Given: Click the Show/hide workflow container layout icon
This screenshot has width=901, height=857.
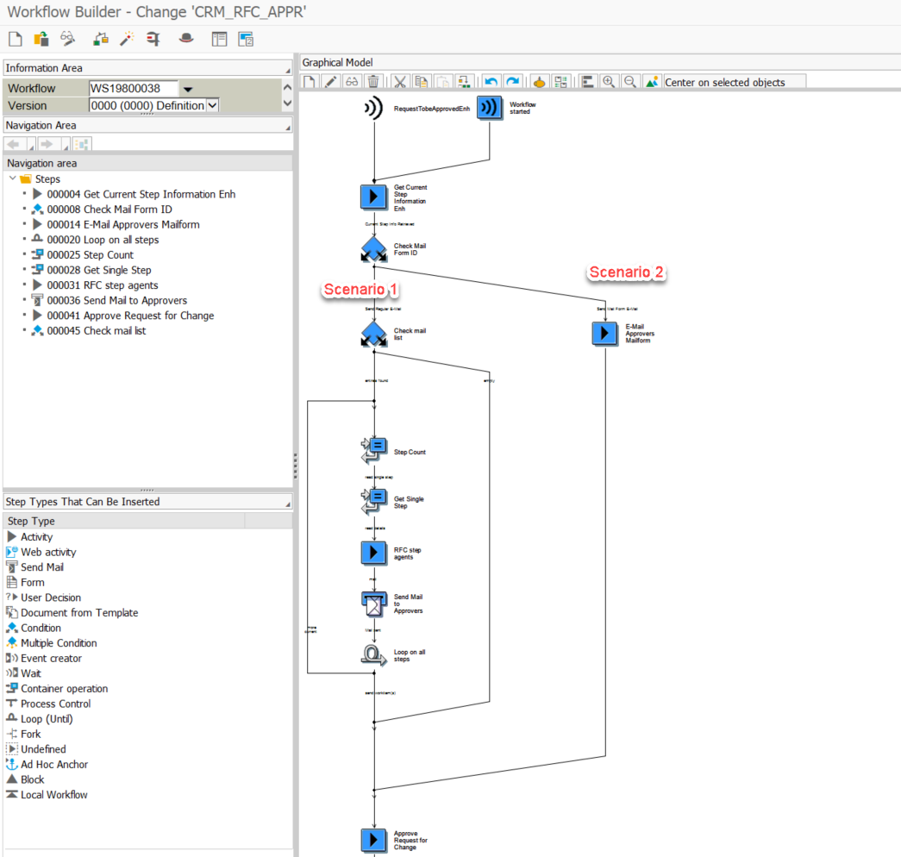Looking at the screenshot, I should click(x=219, y=39).
